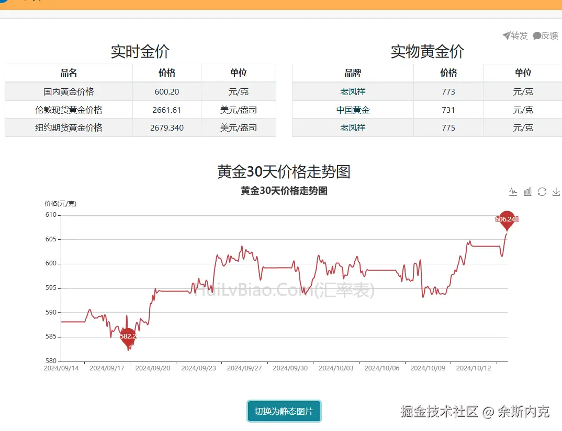Select the 国内黄金价格 table row
This screenshot has width=562, height=431.
[x=68, y=91]
